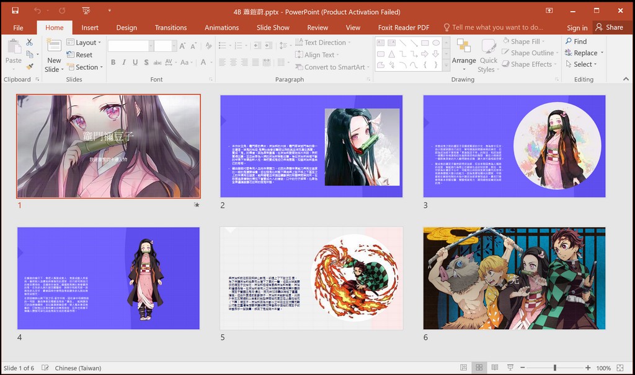Open the Transitions tab
The width and height of the screenshot is (635, 375).
[x=171, y=27]
